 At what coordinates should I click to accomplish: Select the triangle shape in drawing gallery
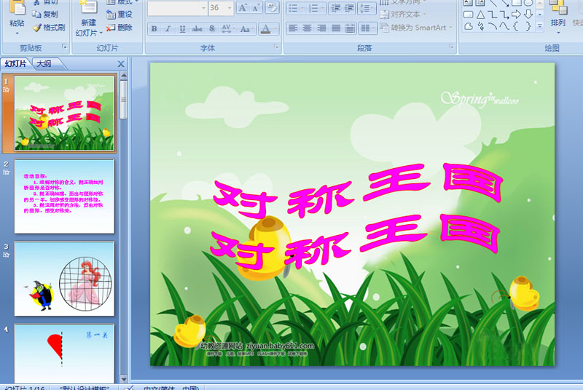[480, 15]
